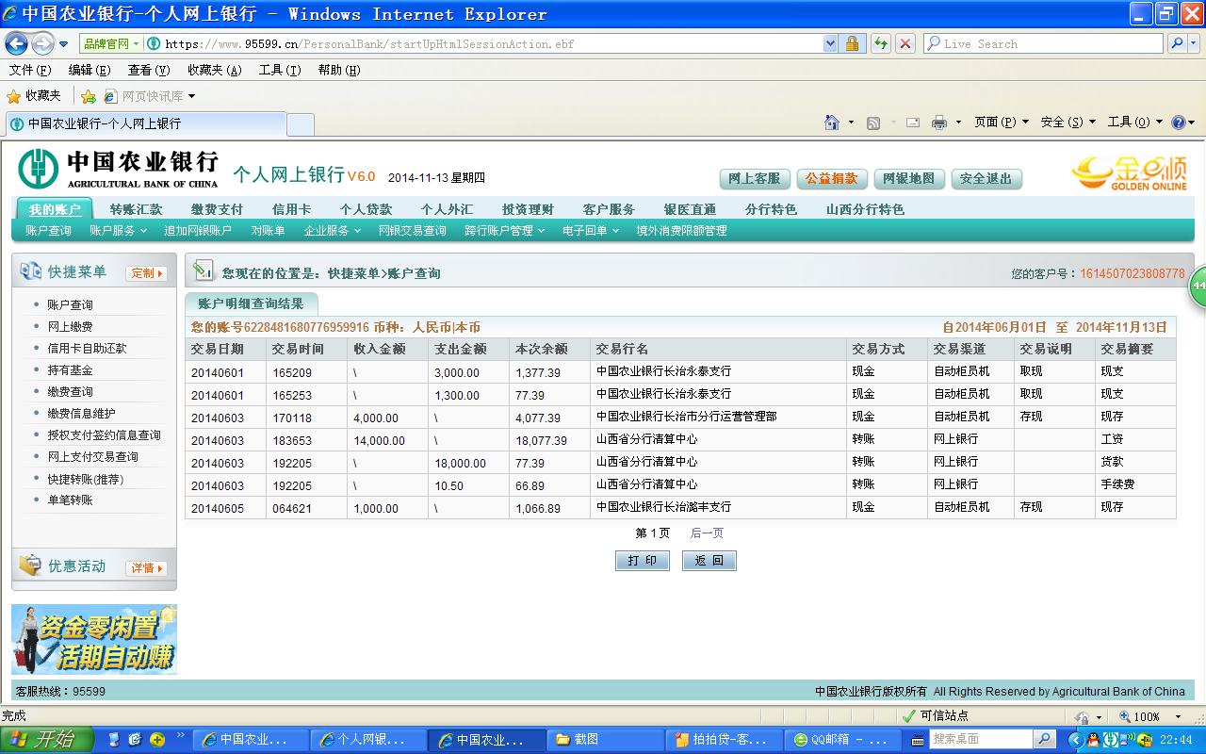This screenshot has height=754, width=1206.
Task: Click the Refresh page icon
Action: tap(881, 43)
